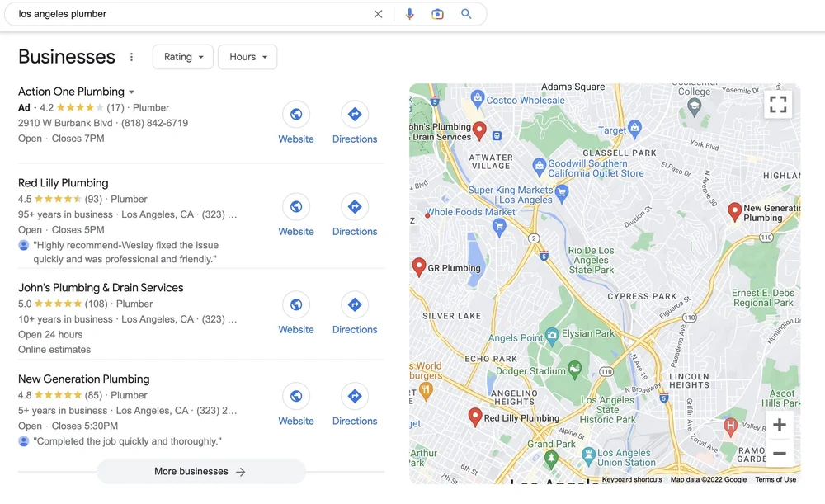Open the Keyboard shortcuts map link
This screenshot has width=825, height=504.
632,479
